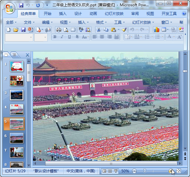Align text right
This screenshot has height=177, width=190.
109,37
